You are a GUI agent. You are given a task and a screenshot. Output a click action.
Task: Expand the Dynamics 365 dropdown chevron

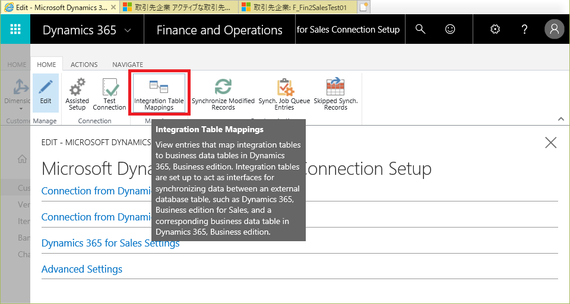[x=128, y=30]
